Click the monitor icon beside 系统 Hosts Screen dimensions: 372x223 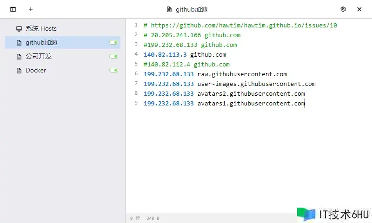tap(19, 29)
